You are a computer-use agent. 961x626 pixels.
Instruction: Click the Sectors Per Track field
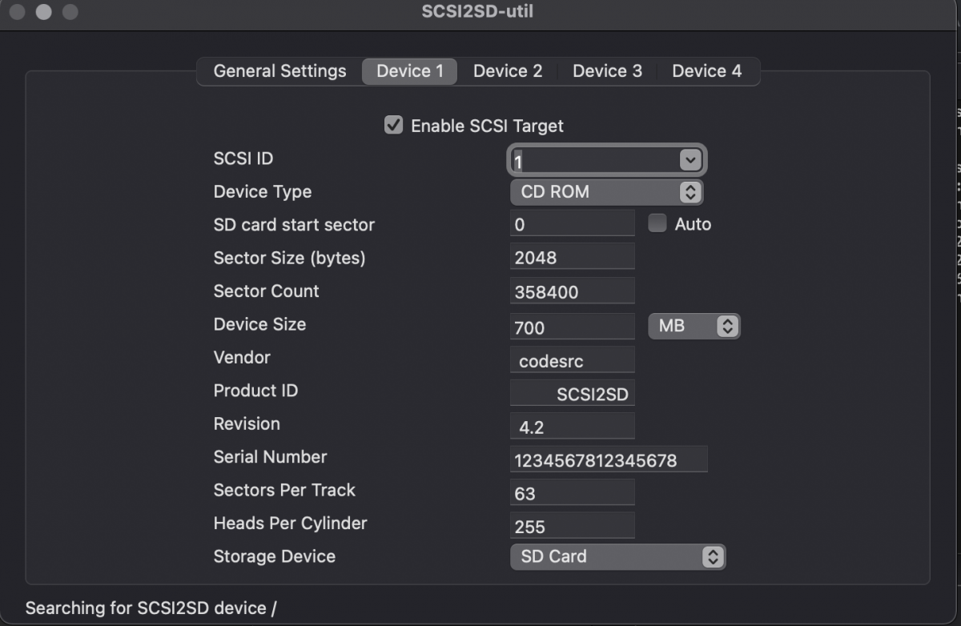pyautogui.click(x=573, y=492)
